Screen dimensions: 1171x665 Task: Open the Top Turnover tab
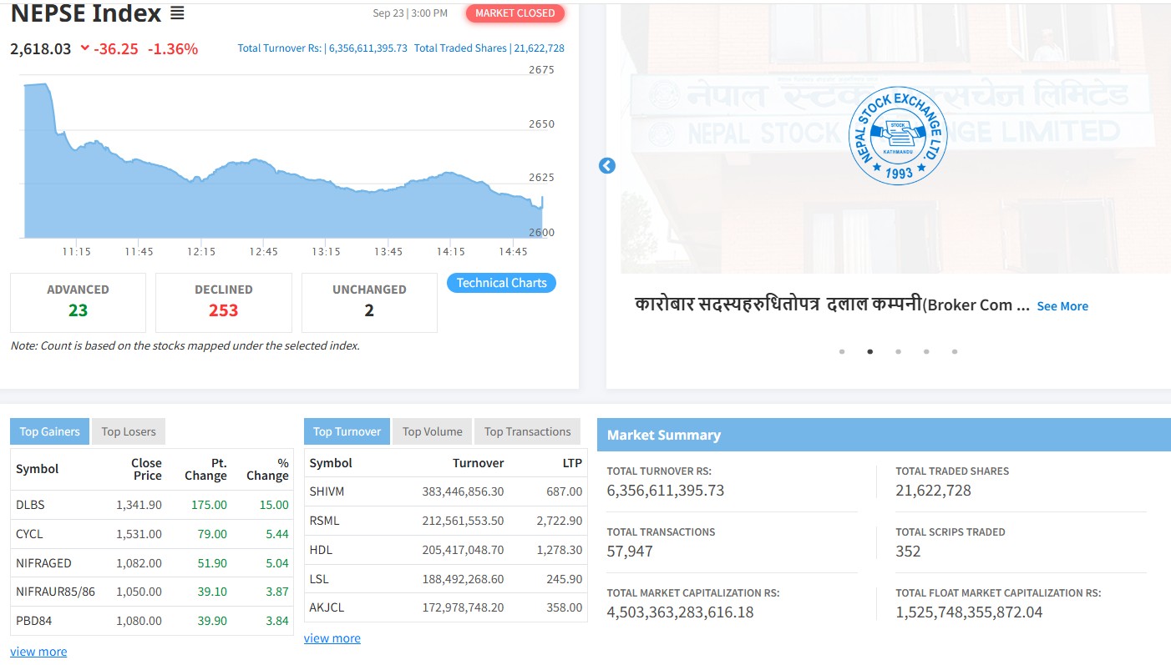pos(347,431)
